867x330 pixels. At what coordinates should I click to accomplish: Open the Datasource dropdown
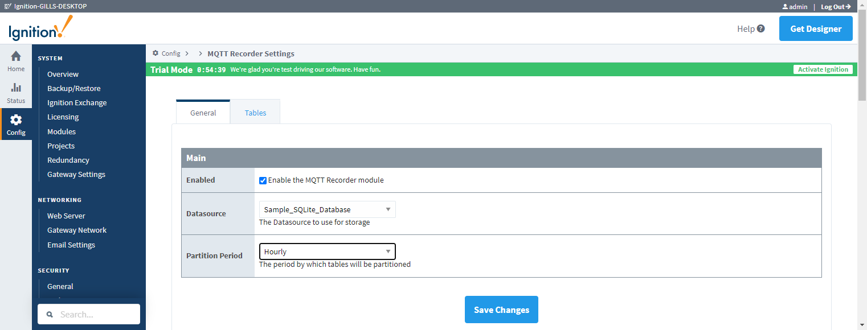tap(328, 209)
